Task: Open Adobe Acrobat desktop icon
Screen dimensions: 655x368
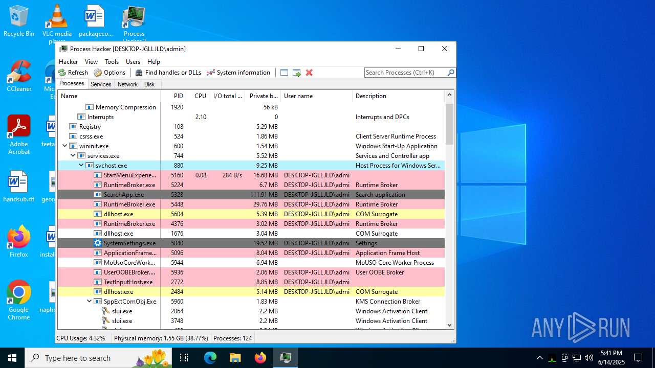Action: tap(19, 135)
